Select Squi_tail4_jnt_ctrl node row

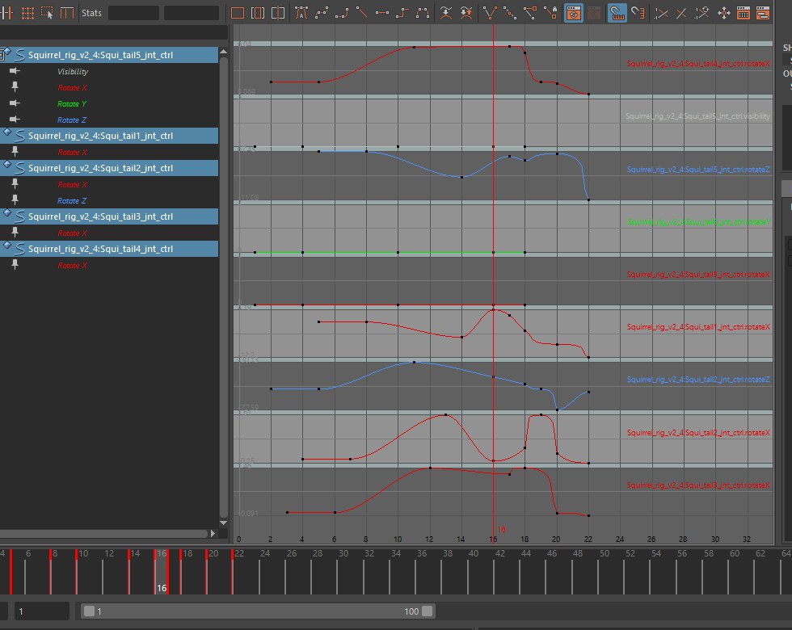(x=109, y=249)
